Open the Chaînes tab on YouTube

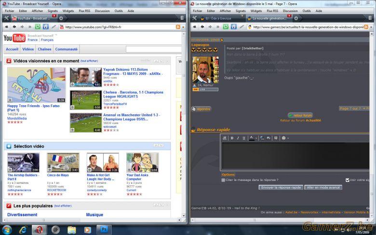coord(44,49)
